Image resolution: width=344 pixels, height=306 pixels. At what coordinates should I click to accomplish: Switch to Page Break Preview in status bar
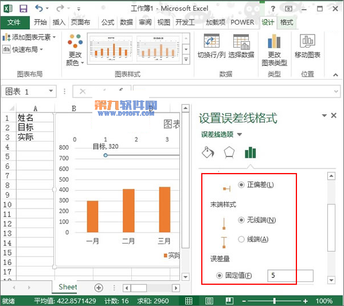(x=229, y=301)
